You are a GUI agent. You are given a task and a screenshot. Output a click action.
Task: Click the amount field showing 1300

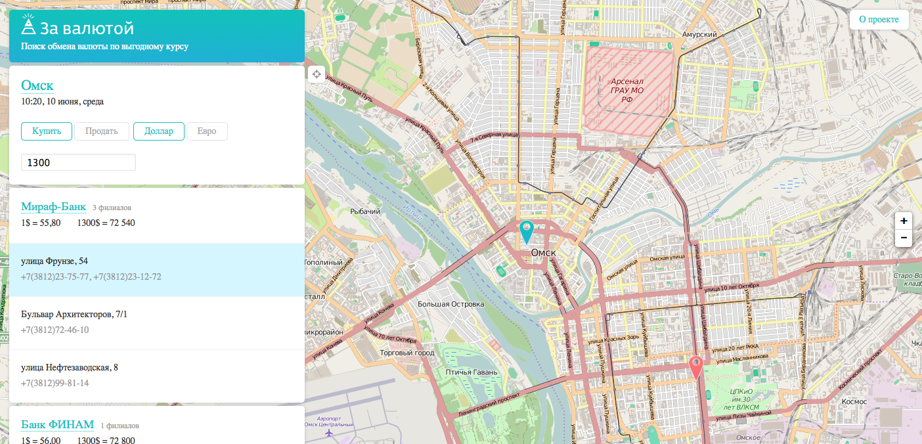(x=78, y=162)
